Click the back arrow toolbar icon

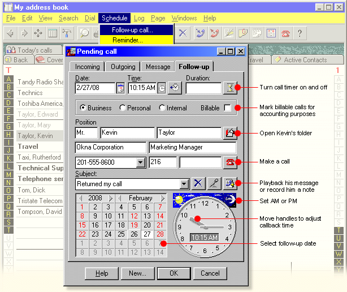click(10, 33)
